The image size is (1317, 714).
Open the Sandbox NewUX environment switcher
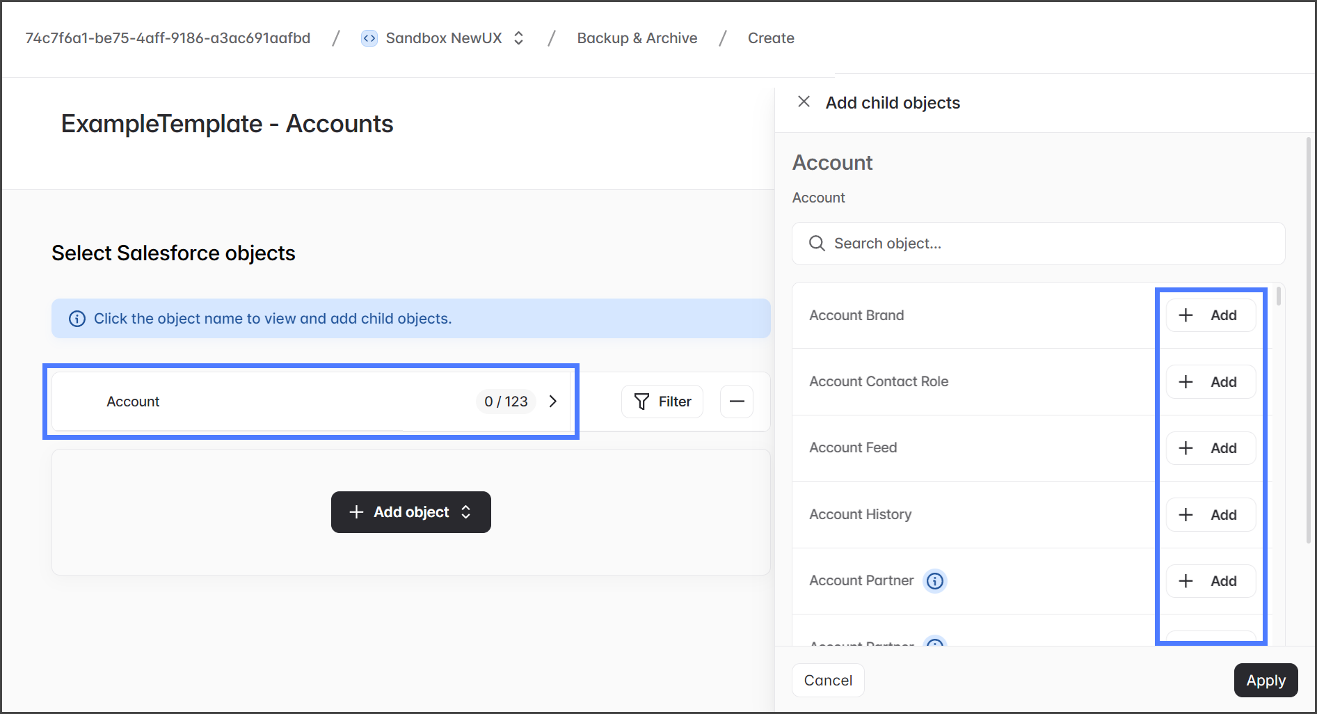click(x=518, y=38)
